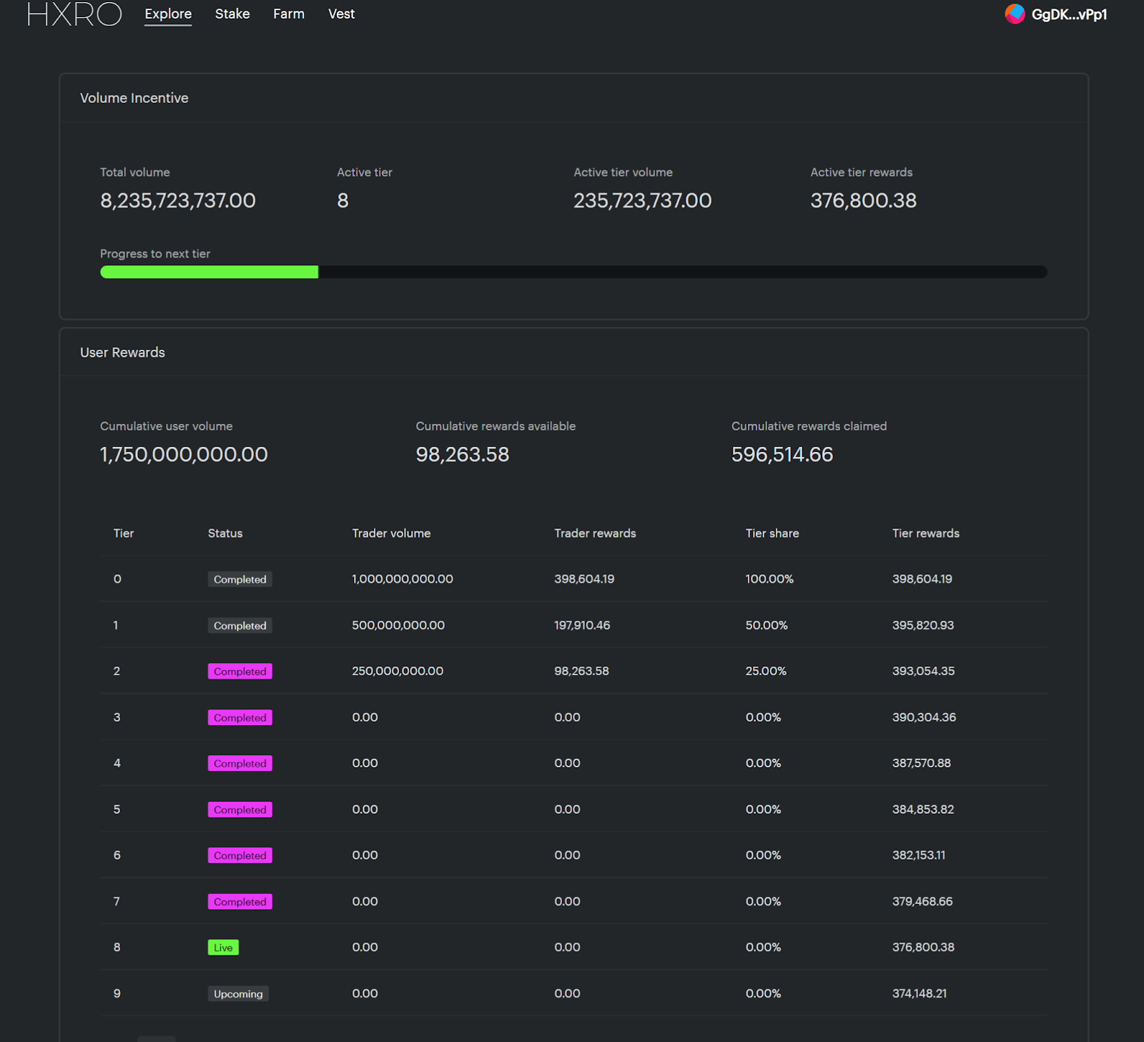The image size is (1144, 1042).
Task: Click the Status column header
Action: point(225,534)
